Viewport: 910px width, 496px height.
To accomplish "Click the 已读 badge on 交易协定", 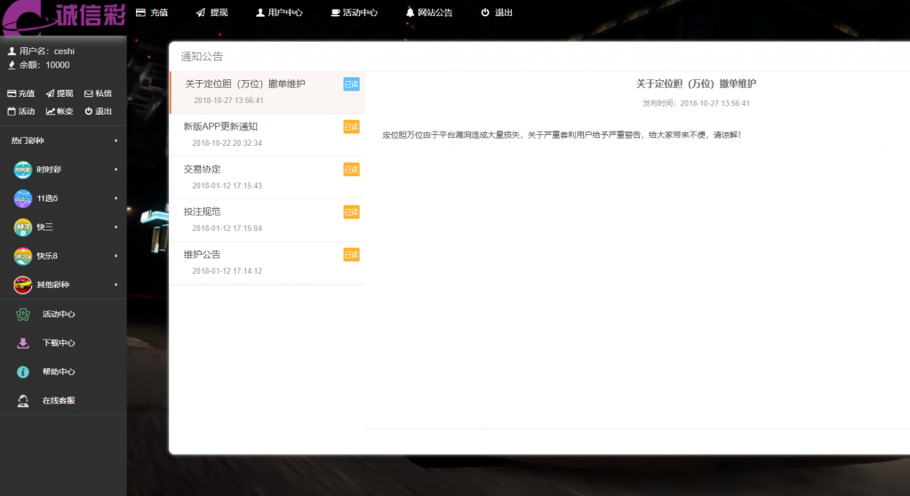I will (x=351, y=170).
